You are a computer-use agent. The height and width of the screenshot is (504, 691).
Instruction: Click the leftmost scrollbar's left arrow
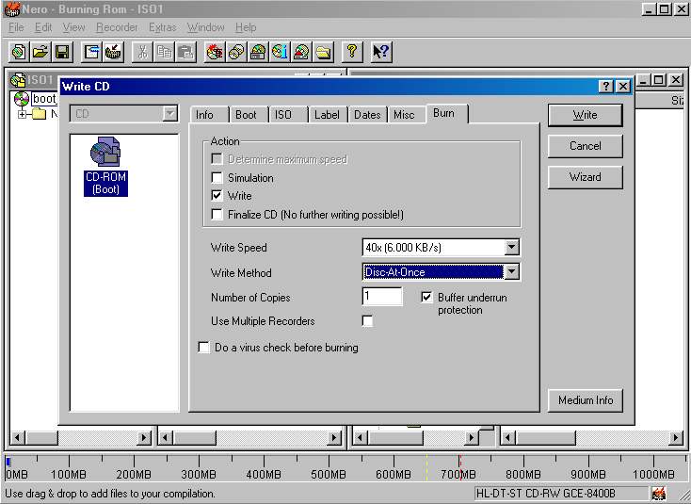18,438
